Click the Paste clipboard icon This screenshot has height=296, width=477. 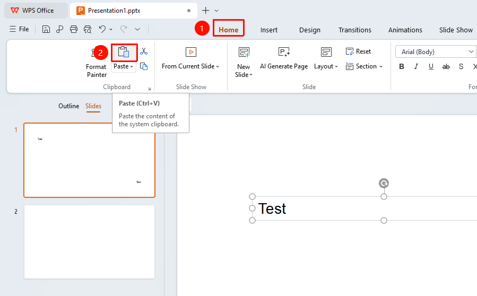tap(124, 53)
